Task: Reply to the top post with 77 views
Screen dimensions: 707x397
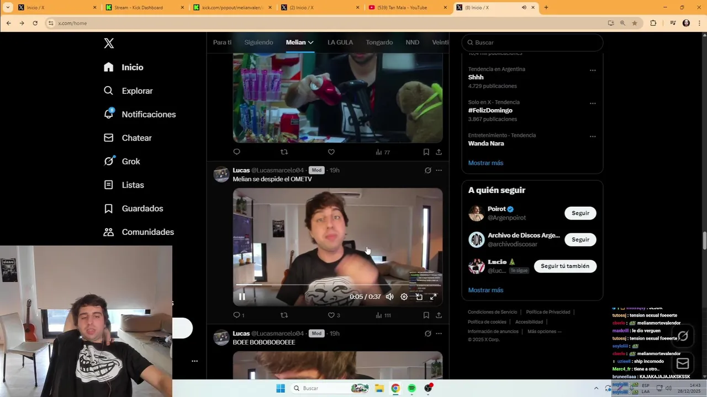Action: click(237, 152)
